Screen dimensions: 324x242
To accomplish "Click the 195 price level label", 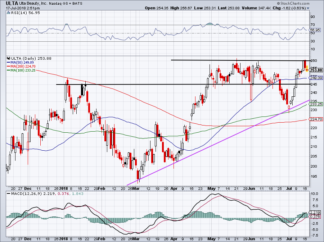I will [314, 177].
